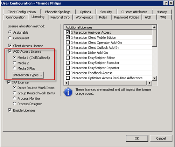The image size is (175, 147).
Task: Close the User Configuration dialog
Action: coord(171,3)
